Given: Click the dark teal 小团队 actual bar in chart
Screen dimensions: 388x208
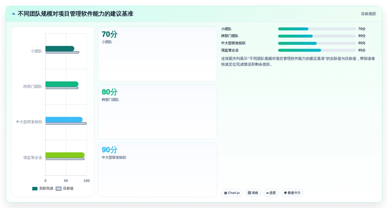Looking at the screenshot, I should pyautogui.click(x=60, y=49).
